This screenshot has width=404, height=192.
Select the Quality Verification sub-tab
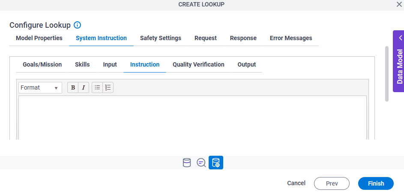(198, 65)
